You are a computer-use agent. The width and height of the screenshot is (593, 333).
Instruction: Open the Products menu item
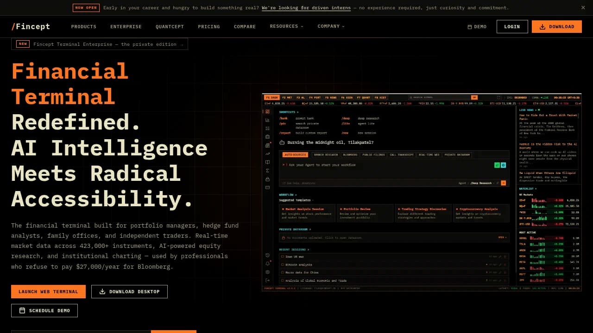[84, 27]
